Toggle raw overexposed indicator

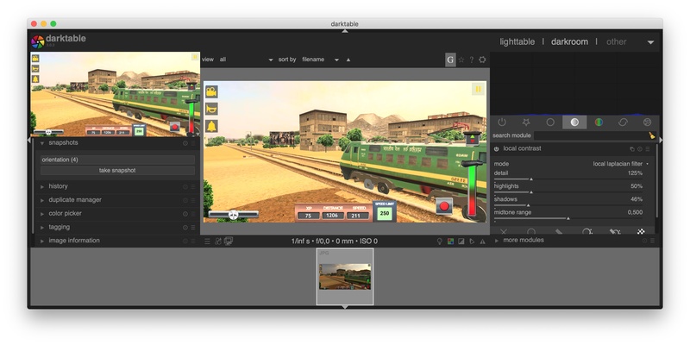coord(450,241)
